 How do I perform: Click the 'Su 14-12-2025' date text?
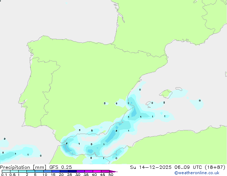point(151,167)
